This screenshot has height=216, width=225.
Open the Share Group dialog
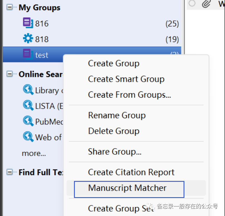(115, 152)
